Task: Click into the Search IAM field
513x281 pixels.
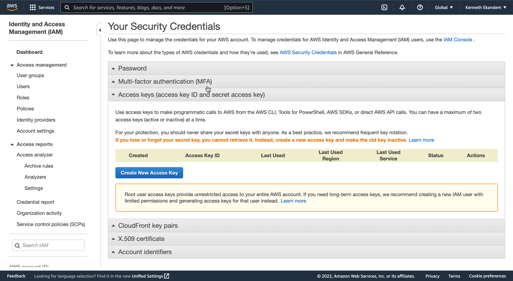Action: point(48,245)
